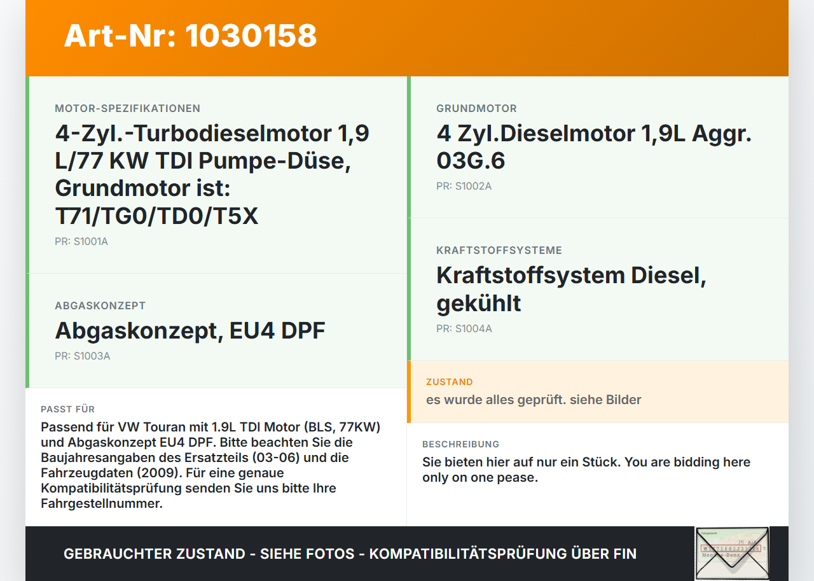Click the 4 Zyl.Dieselmotor 1,9L Aggr. 03G.6 text

(x=593, y=146)
